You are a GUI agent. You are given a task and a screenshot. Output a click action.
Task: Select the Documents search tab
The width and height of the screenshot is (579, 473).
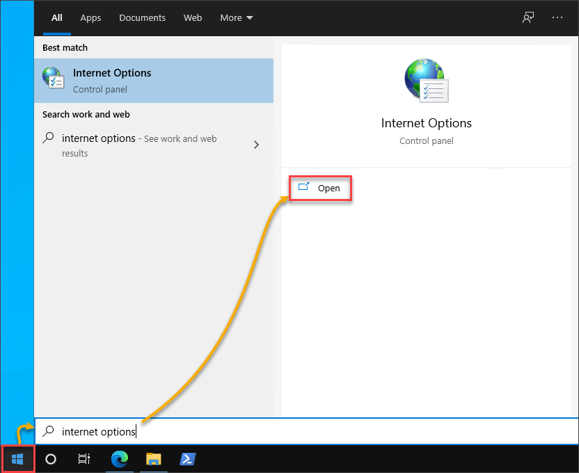coord(142,18)
